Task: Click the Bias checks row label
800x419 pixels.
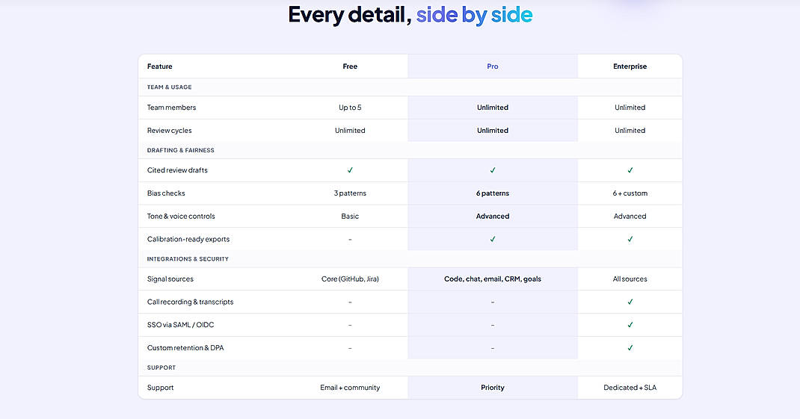Action: pos(166,193)
